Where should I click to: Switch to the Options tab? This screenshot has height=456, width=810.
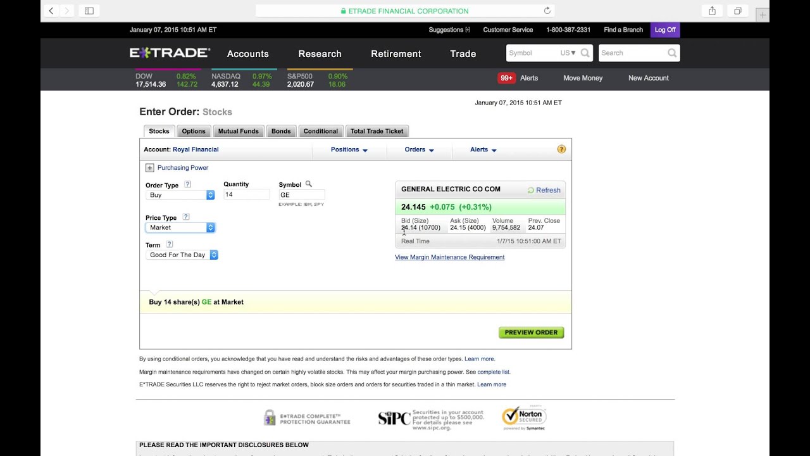pyautogui.click(x=194, y=131)
